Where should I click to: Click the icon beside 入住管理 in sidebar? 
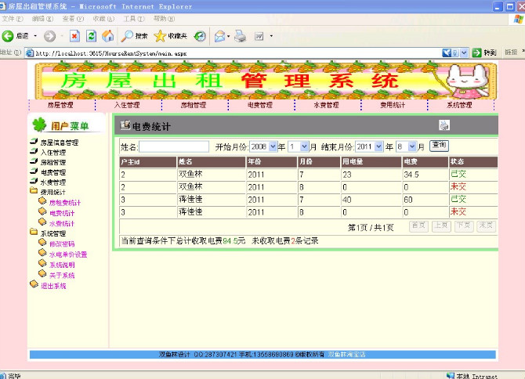[x=34, y=151]
